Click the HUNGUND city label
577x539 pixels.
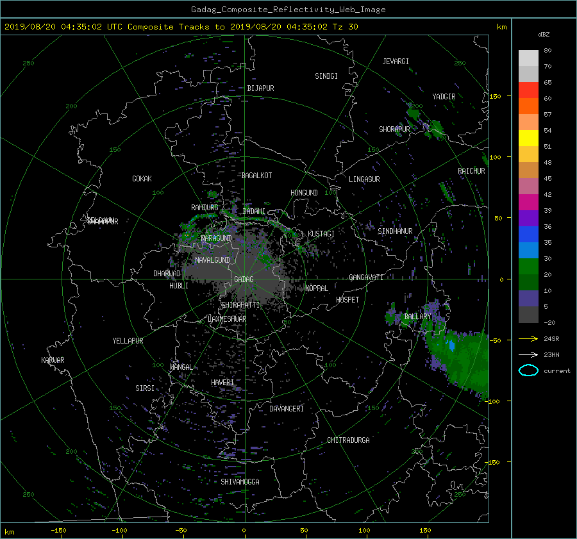(x=304, y=192)
